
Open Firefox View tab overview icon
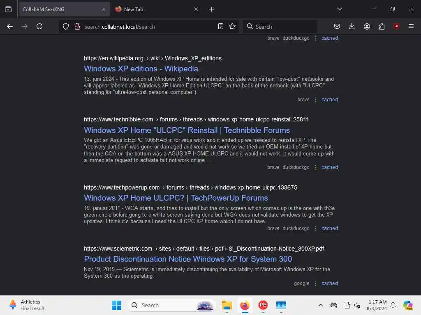8,9
